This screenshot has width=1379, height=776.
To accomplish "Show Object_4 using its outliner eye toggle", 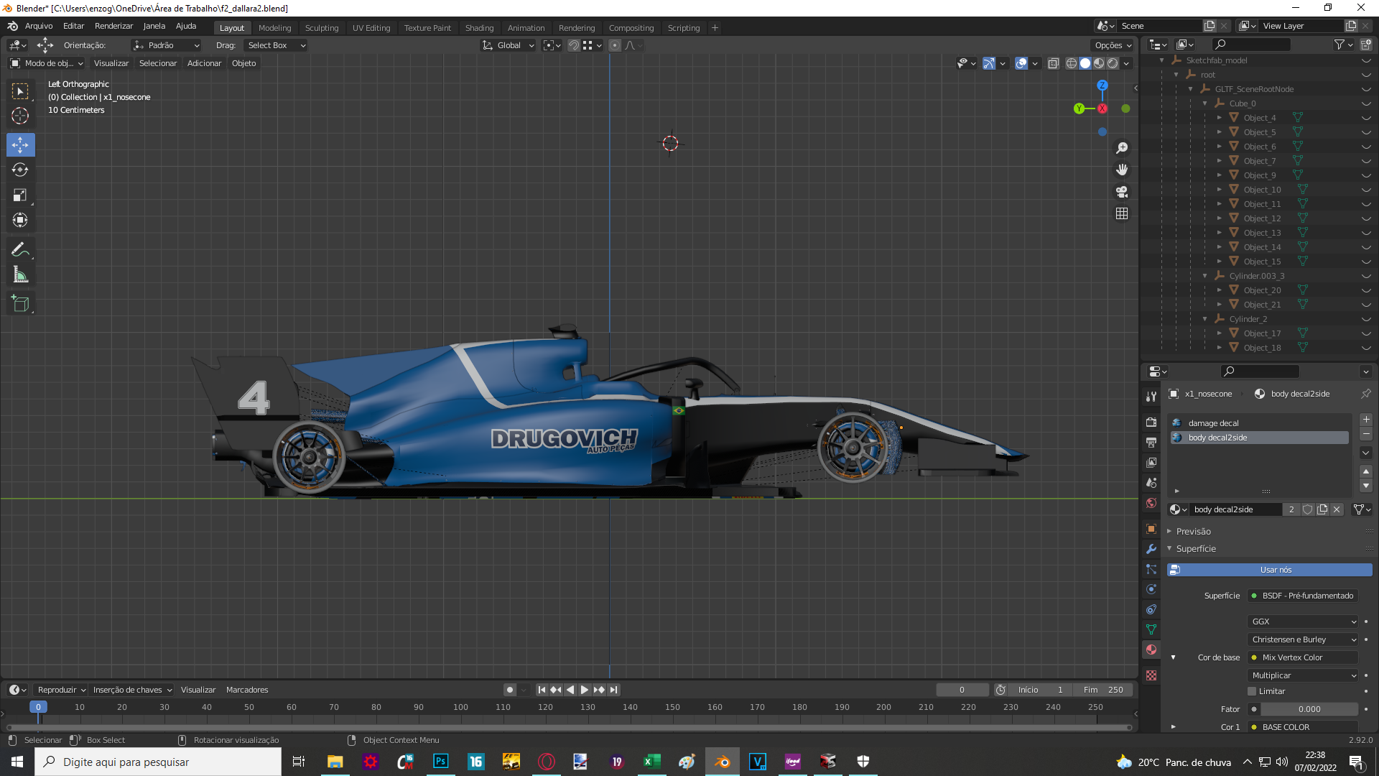I will [x=1366, y=118].
